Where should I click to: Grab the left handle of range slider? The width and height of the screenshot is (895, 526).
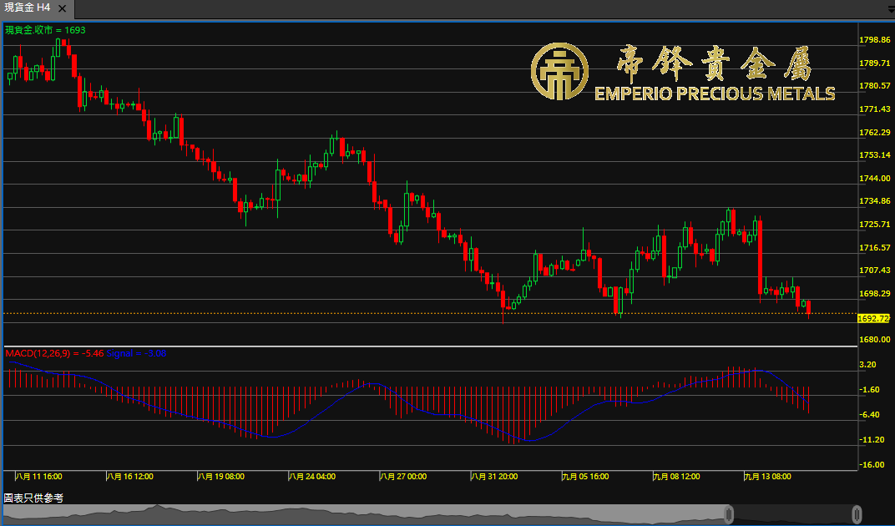tap(729, 513)
